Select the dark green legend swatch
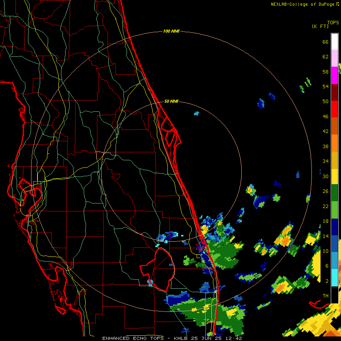 tap(335, 193)
